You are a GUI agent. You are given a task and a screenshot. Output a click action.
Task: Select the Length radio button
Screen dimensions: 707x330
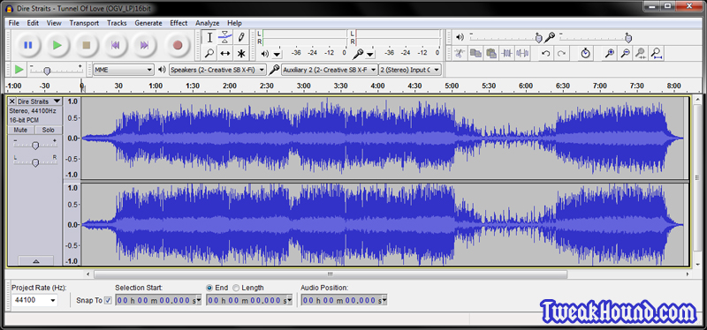click(x=236, y=288)
